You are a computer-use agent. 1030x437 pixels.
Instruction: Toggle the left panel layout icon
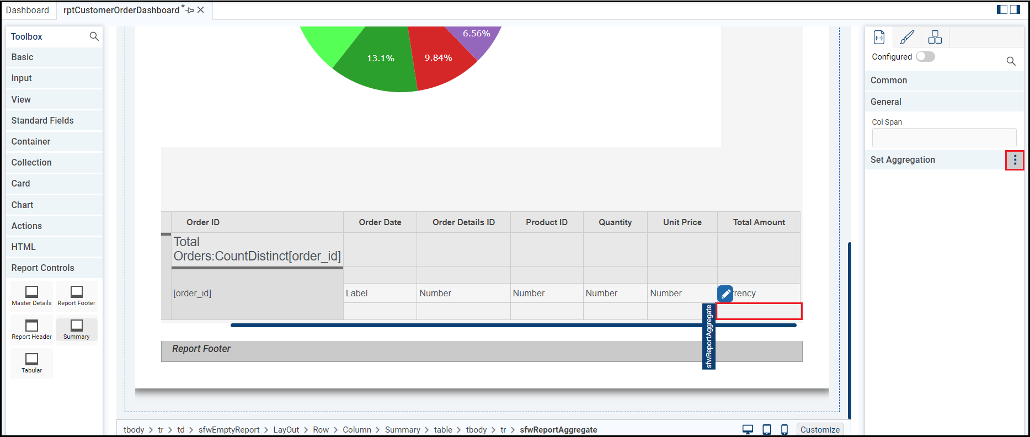(1002, 9)
